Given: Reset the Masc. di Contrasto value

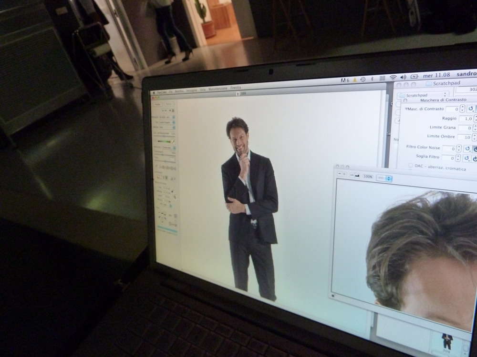Looking at the screenshot, I should point(470,109).
